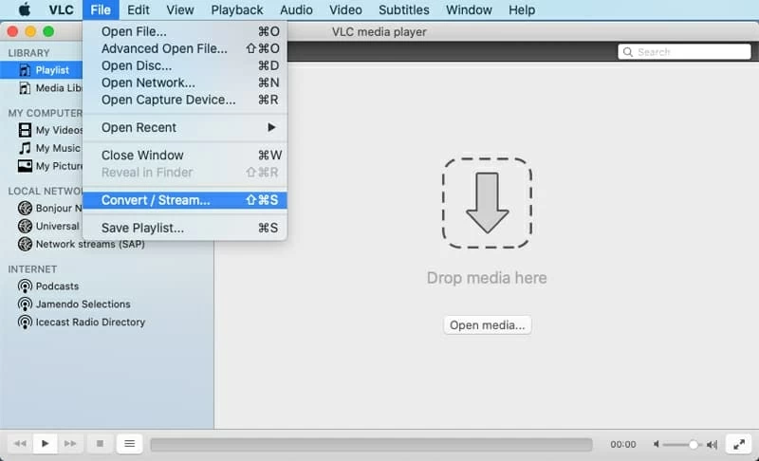759x461 pixels.
Task: Toggle fullscreen mode button
Action: click(x=739, y=444)
